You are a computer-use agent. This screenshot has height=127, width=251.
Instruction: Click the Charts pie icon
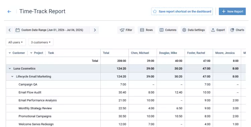pyautogui.click(x=232, y=30)
